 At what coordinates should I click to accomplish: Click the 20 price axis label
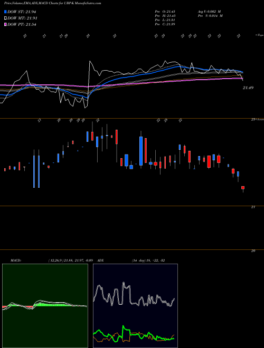pos(253,251)
